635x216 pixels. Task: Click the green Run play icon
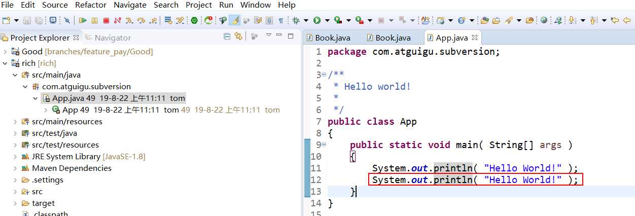click(x=316, y=20)
